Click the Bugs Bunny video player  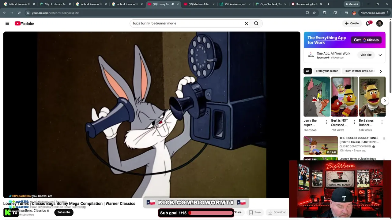(x=152, y=115)
